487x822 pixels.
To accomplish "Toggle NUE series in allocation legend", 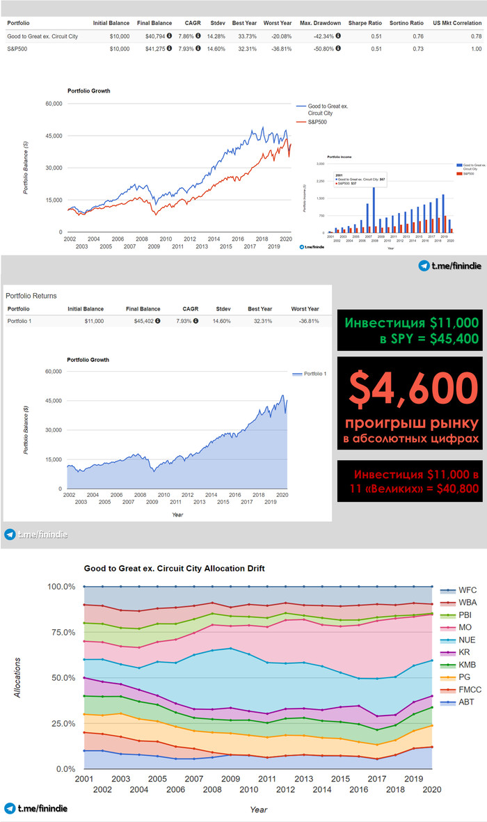I will [x=458, y=640].
